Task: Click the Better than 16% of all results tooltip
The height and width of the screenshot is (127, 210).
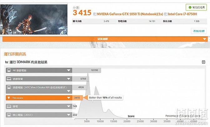Action: [x=105, y=98]
